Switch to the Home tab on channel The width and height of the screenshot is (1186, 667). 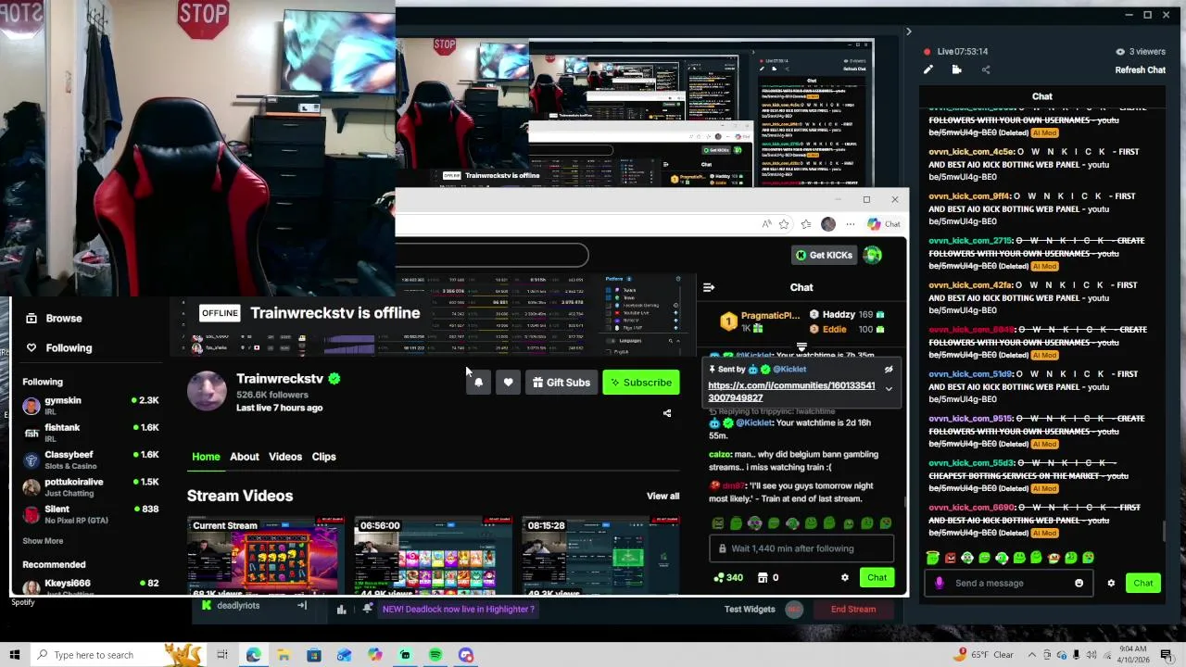click(x=206, y=457)
